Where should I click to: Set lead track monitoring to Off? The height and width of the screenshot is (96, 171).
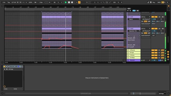149,33
